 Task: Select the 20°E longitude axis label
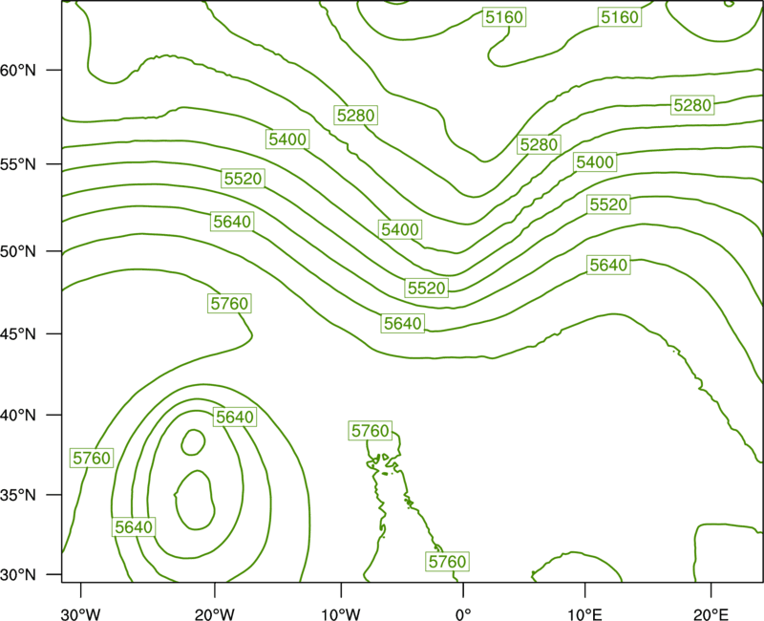point(711,614)
